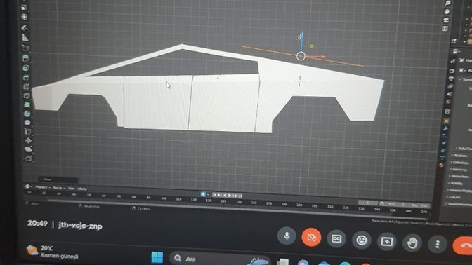Open the timeline Playback menu

(x=42, y=187)
